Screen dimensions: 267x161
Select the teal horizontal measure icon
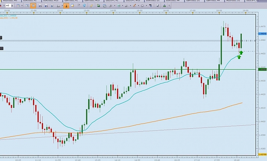[x=119, y=6]
